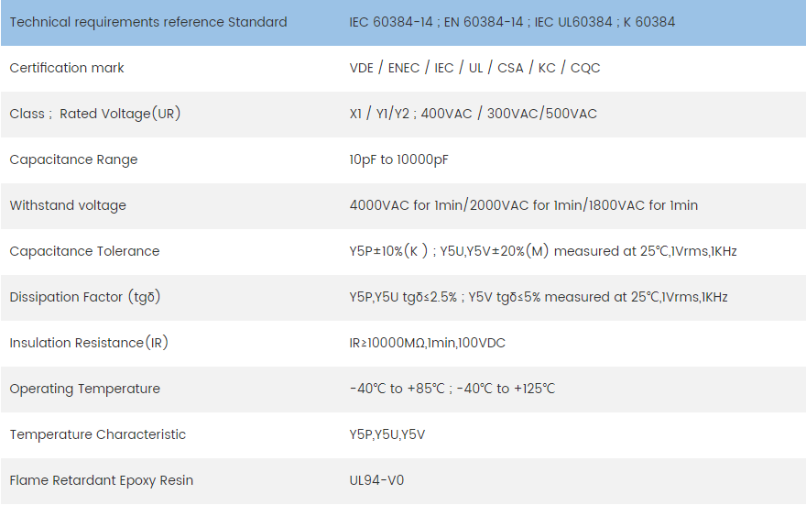Click the 'Temperature Characteristic' label
The height and width of the screenshot is (505, 806).
click(98, 434)
